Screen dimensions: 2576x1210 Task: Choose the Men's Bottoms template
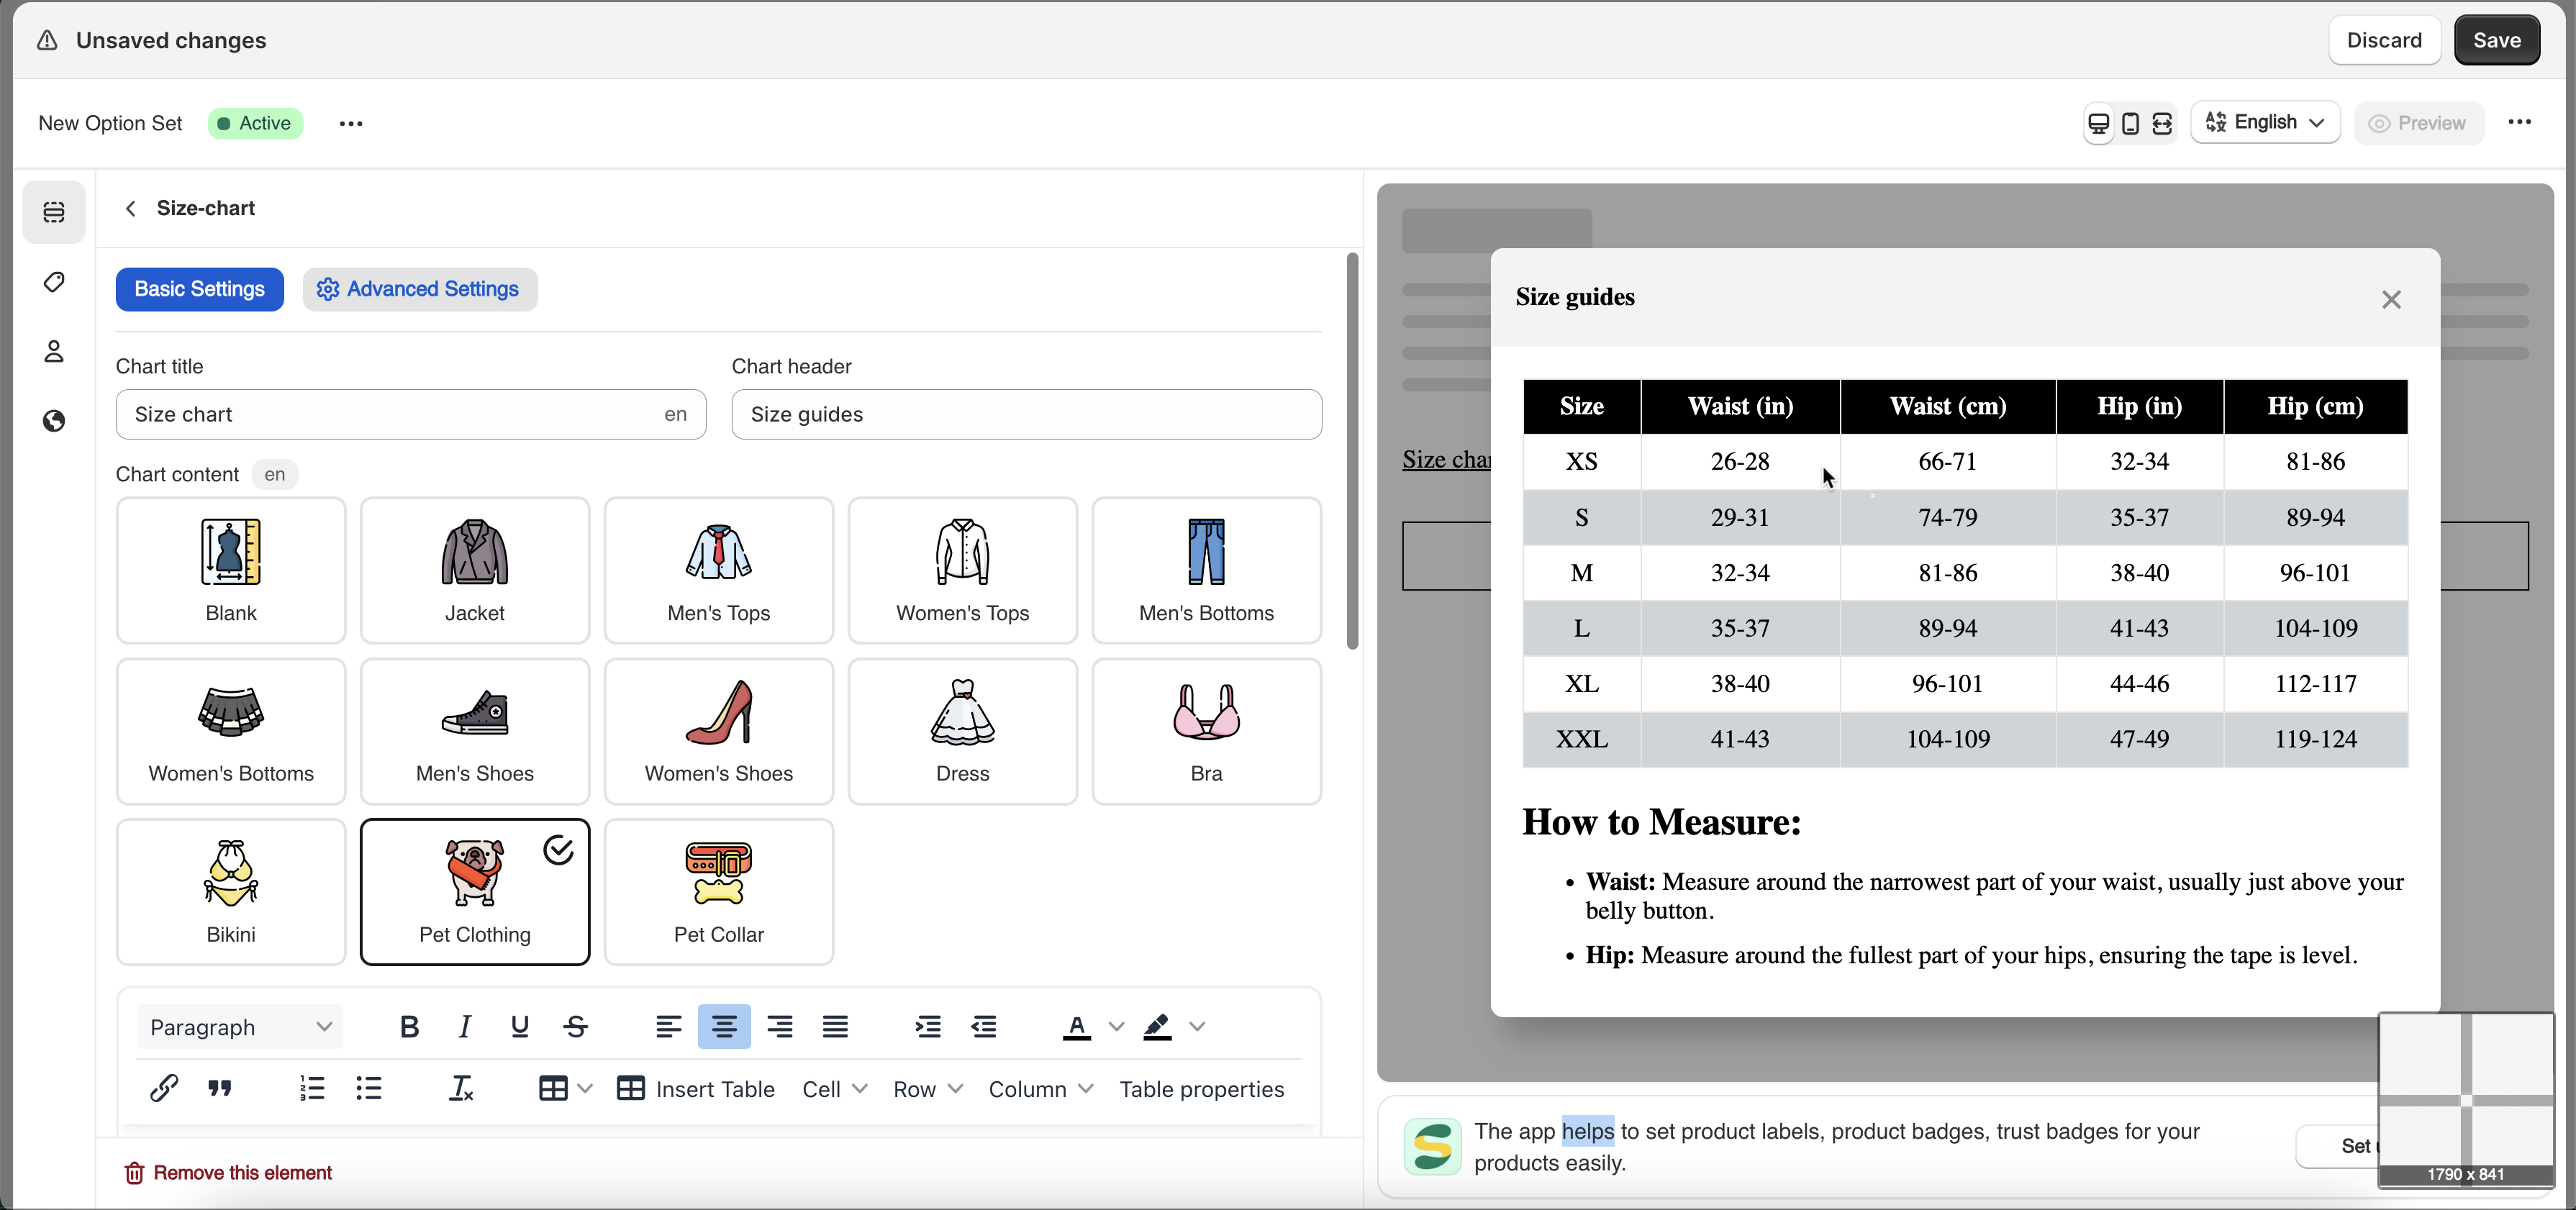1206,570
